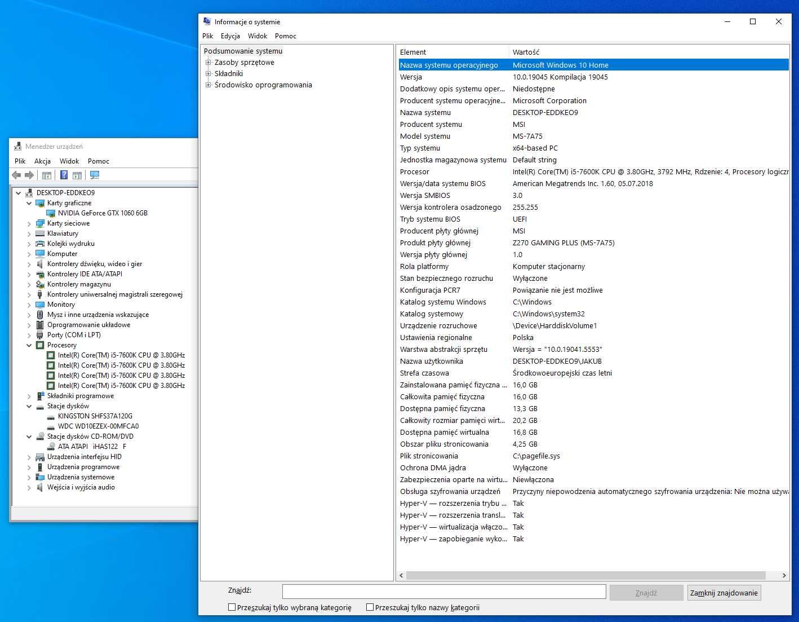Click the Back arrow in Device Manager toolbar
The image size is (799, 622).
coord(17,175)
